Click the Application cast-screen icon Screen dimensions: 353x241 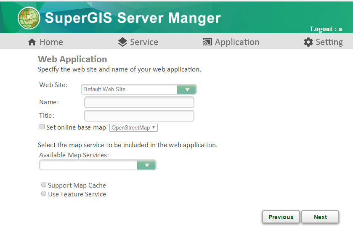coord(207,42)
